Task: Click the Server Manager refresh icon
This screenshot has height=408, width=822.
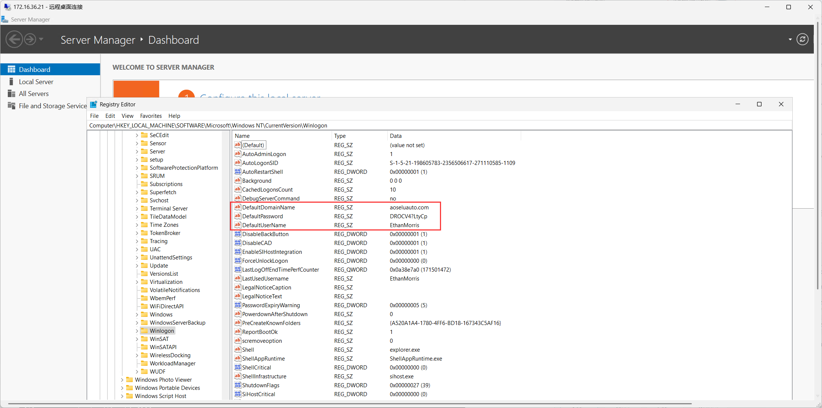Action: pos(802,39)
